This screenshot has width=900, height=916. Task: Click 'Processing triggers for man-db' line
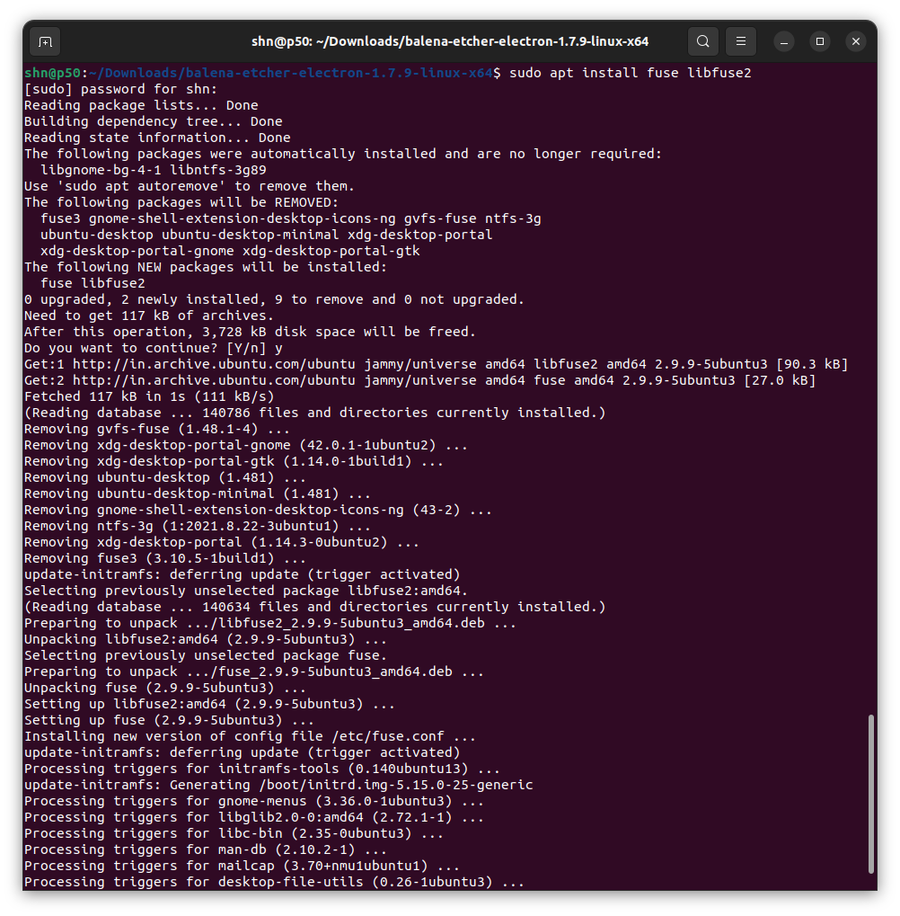(206, 850)
